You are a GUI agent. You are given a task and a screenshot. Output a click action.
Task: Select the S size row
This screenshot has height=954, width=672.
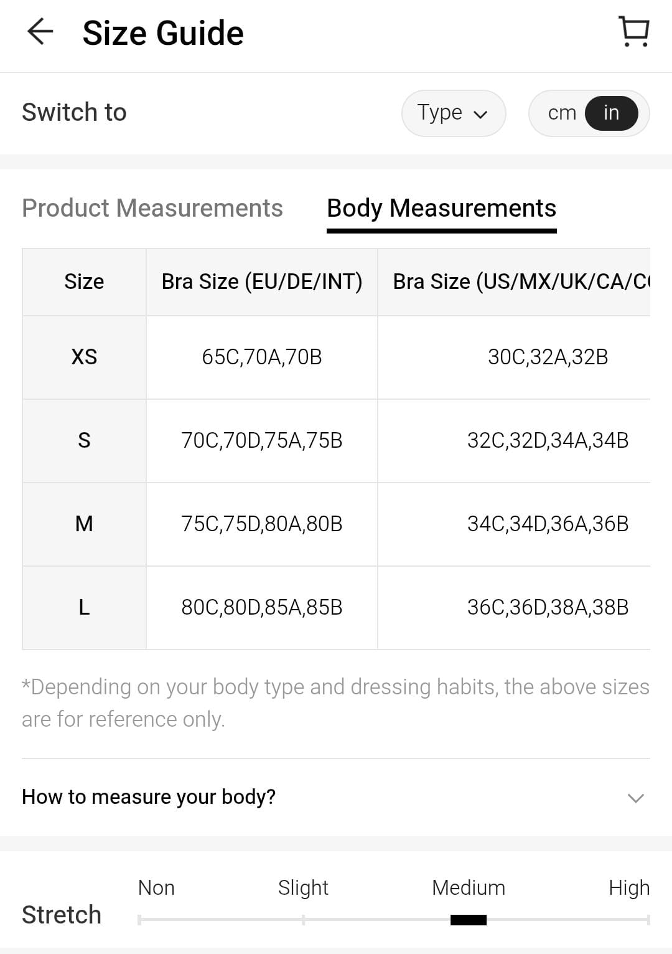(84, 440)
